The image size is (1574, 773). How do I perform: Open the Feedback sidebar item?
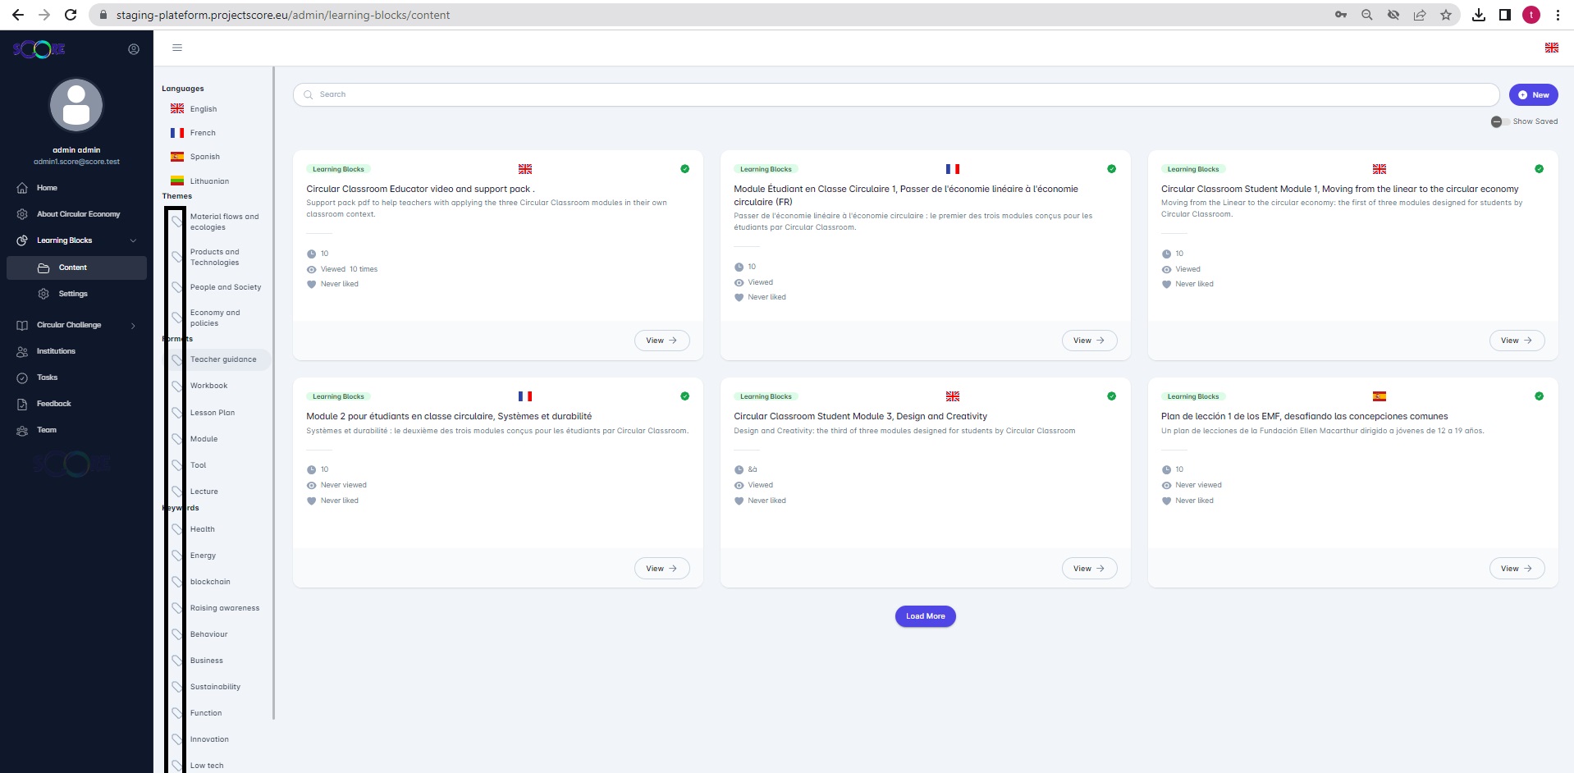(54, 404)
